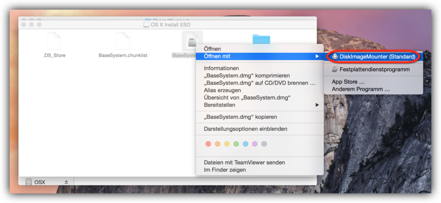Open Informationen for the file
Image resolution: width=441 pixels, height=203 pixels.
260,68
